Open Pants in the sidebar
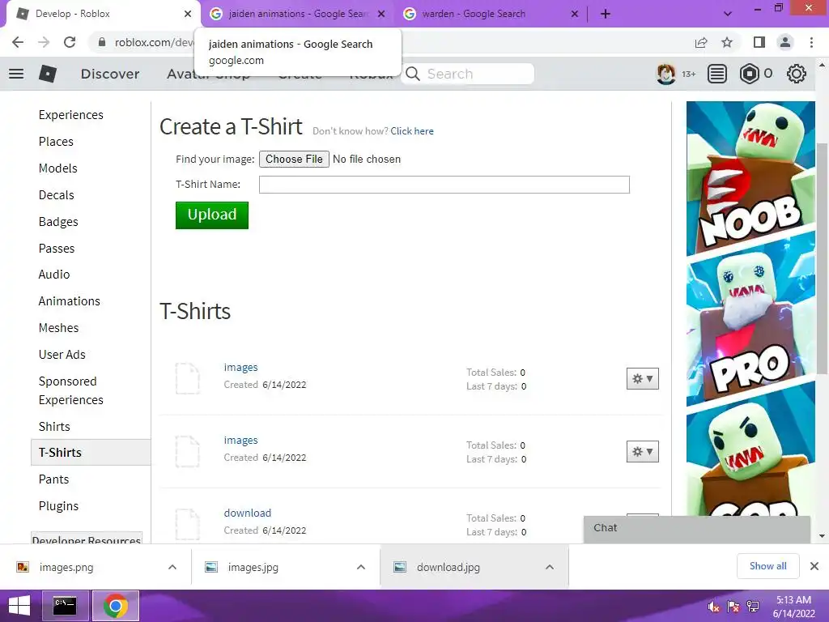 (53, 479)
